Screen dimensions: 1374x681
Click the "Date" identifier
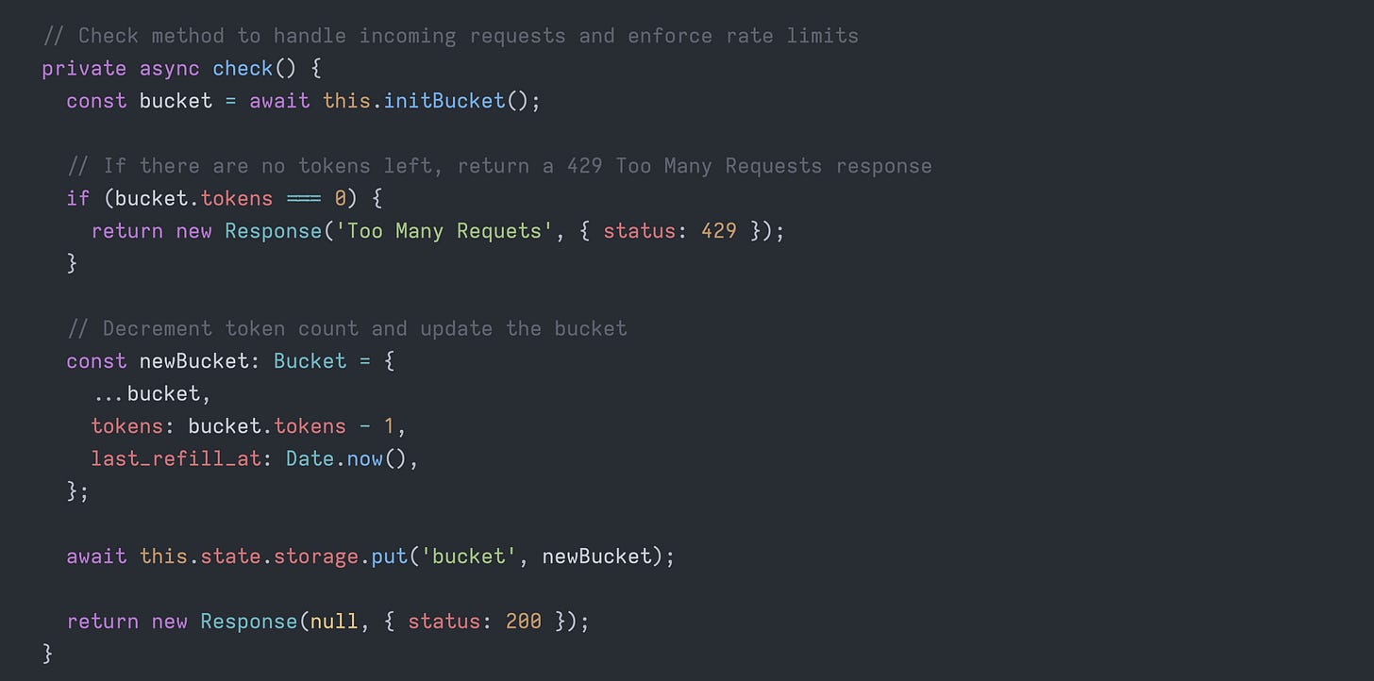coord(310,458)
